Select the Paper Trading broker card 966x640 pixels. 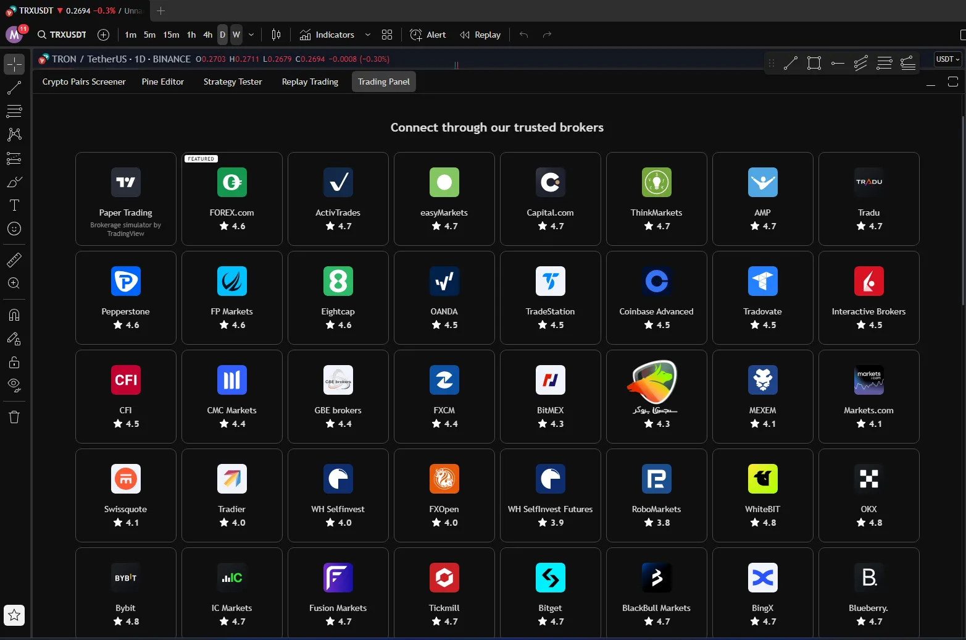(x=126, y=199)
